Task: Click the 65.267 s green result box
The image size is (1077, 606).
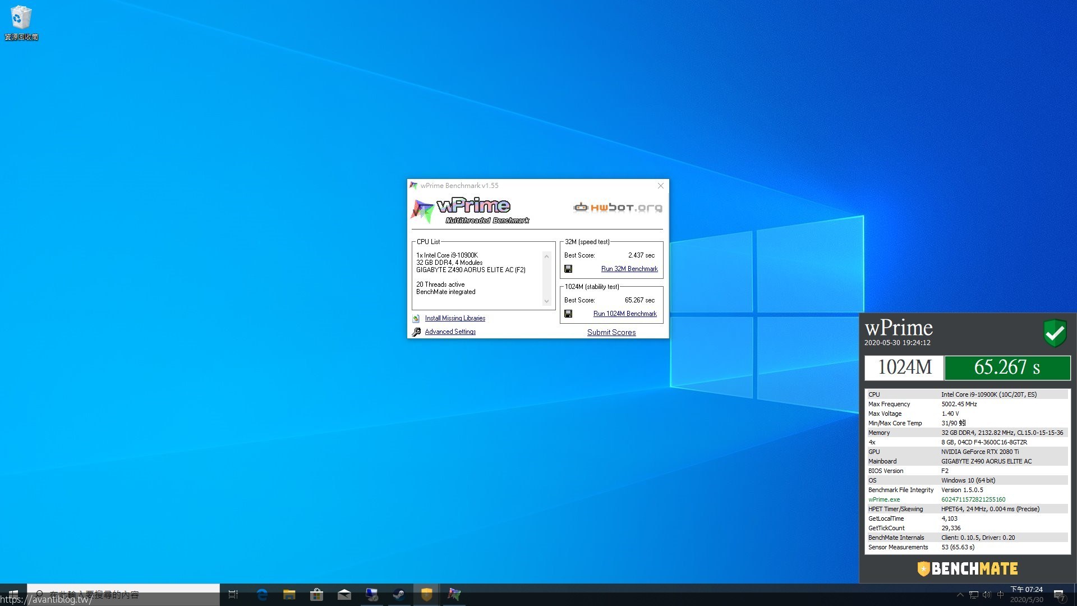Action: (1007, 368)
